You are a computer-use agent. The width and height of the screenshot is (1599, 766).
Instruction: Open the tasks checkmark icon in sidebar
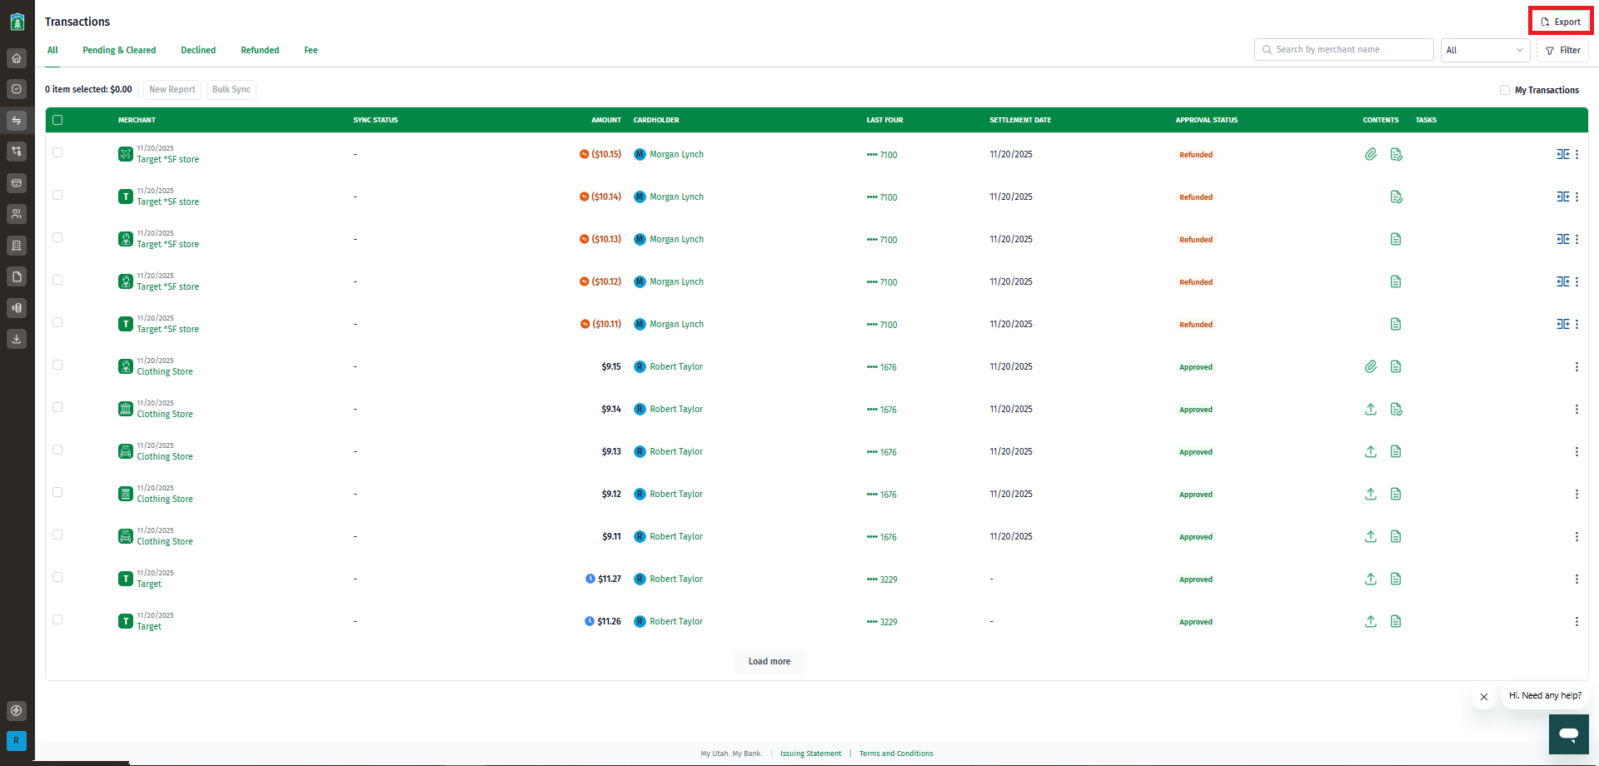17,89
